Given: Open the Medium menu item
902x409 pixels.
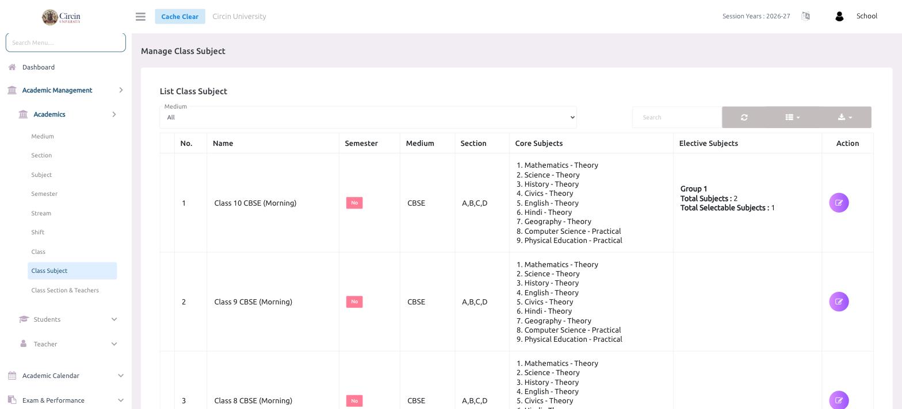Looking at the screenshot, I should 43,136.
